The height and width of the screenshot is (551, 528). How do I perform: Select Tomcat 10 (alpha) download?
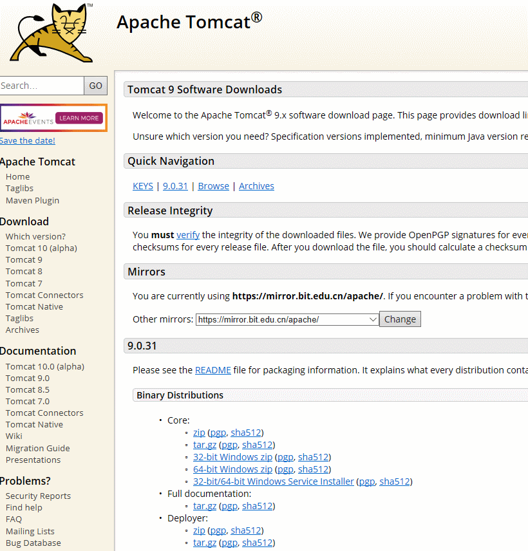tap(41, 248)
